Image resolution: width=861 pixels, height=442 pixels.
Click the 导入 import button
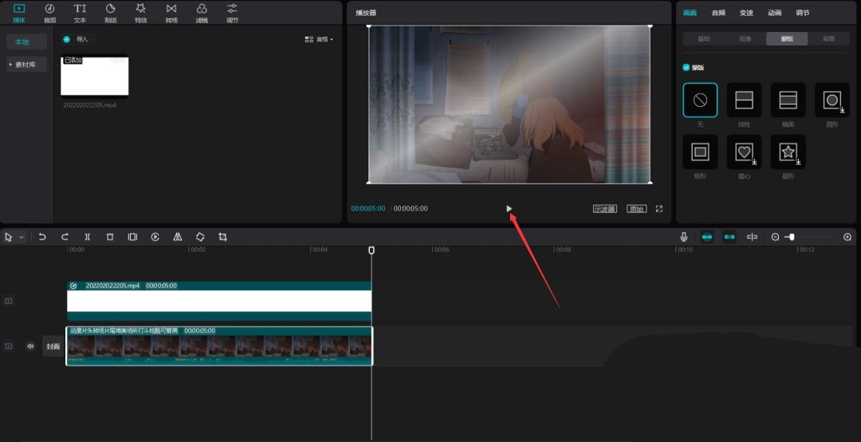point(77,39)
